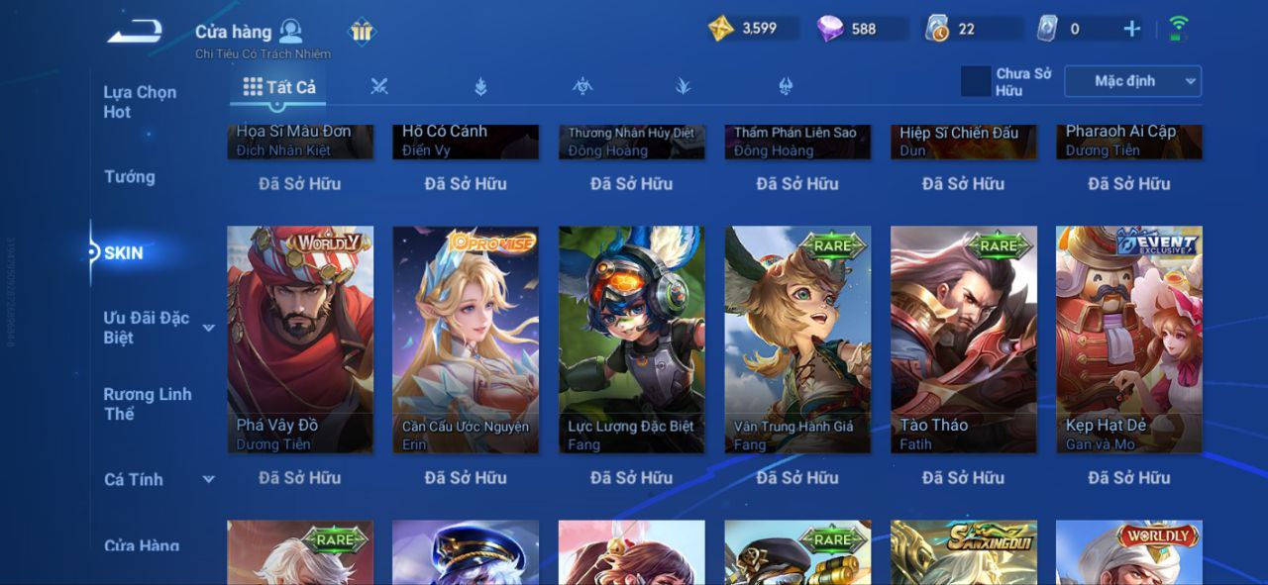Open the Rương Linh Thế section

pyautogui.click(x=148, y=404)
